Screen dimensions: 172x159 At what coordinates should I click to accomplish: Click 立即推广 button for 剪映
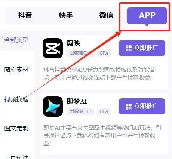point(142,48)
